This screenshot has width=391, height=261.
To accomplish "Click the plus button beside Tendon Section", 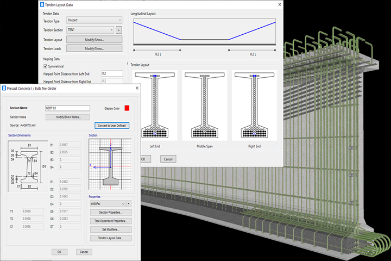I will tap(119, 30).
